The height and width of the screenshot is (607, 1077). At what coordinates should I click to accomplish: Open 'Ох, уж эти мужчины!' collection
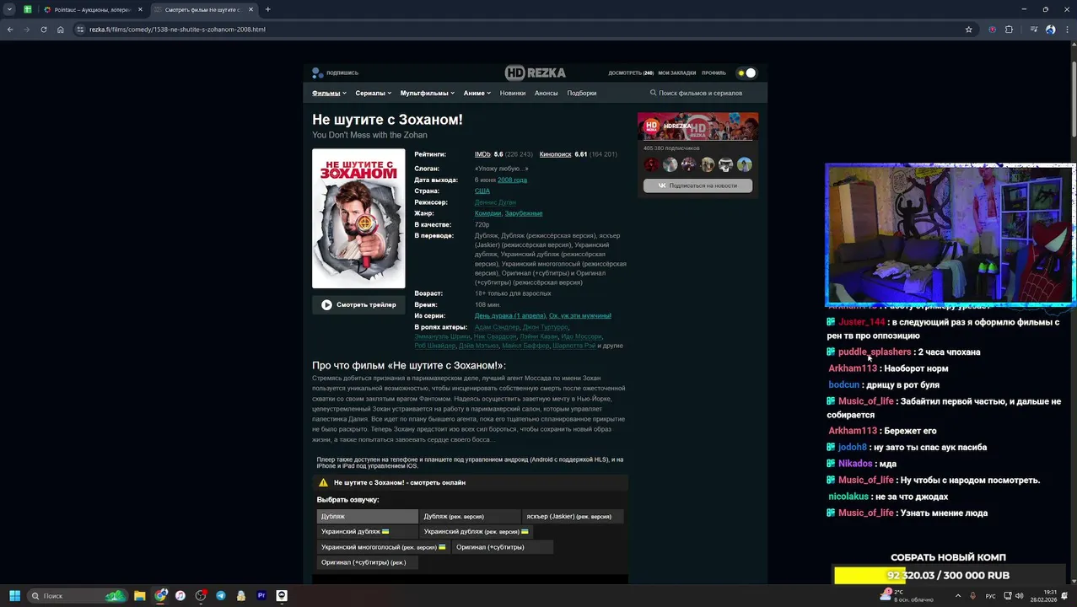coord(580,315)
